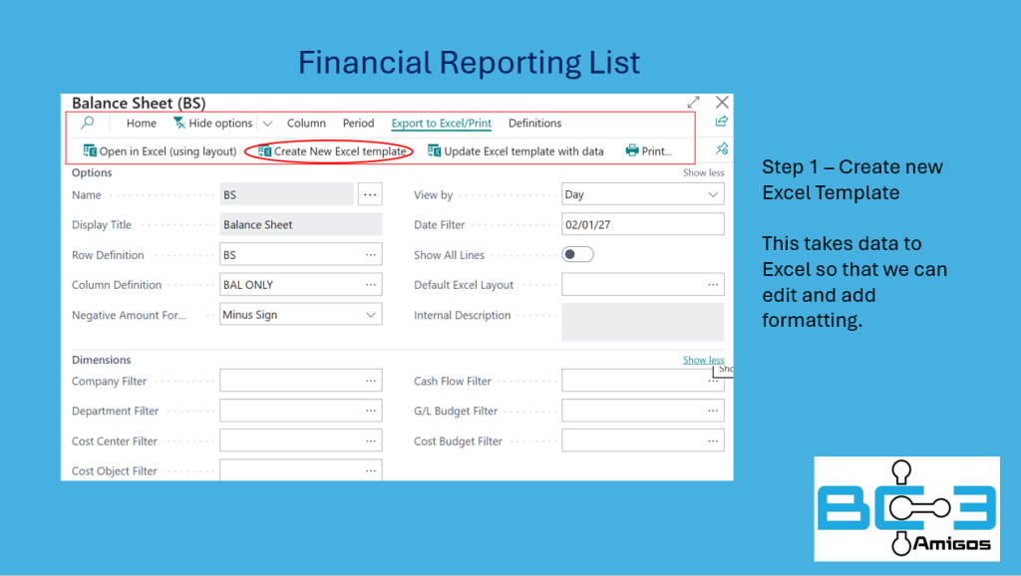Click Create New Excel template
Screen dimensions: 1021x576
pyautogui.click(x=332, y=151)
